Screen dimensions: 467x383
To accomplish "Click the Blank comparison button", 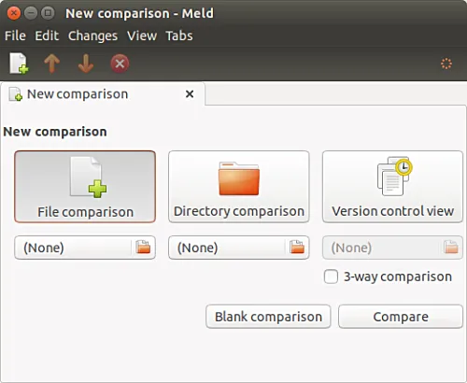I will 268,317.
